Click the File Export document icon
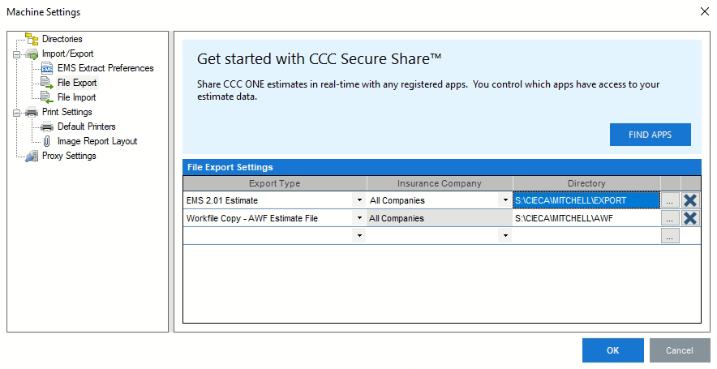Viewport: 717px width, 369px height. tap(47, 83)
